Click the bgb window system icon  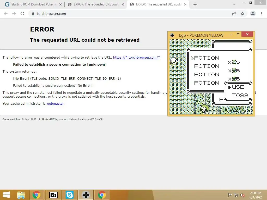[x=172, y=35]
